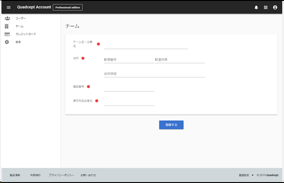Focus the 請求先担当者名 input field
The width and height of the screenshot is (284, 183).
(x=129, y=102)
